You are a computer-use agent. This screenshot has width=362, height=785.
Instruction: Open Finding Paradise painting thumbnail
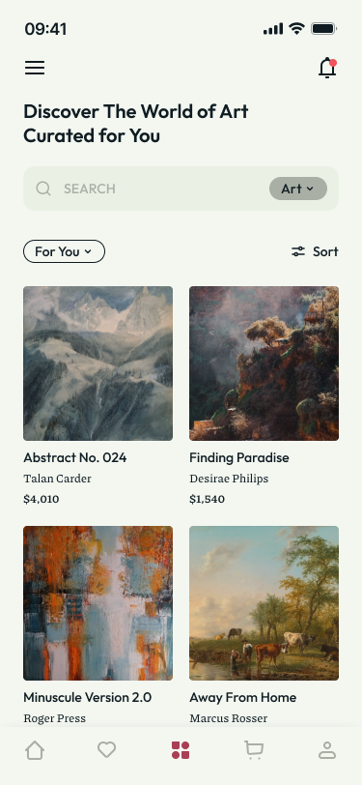(264, 363)
